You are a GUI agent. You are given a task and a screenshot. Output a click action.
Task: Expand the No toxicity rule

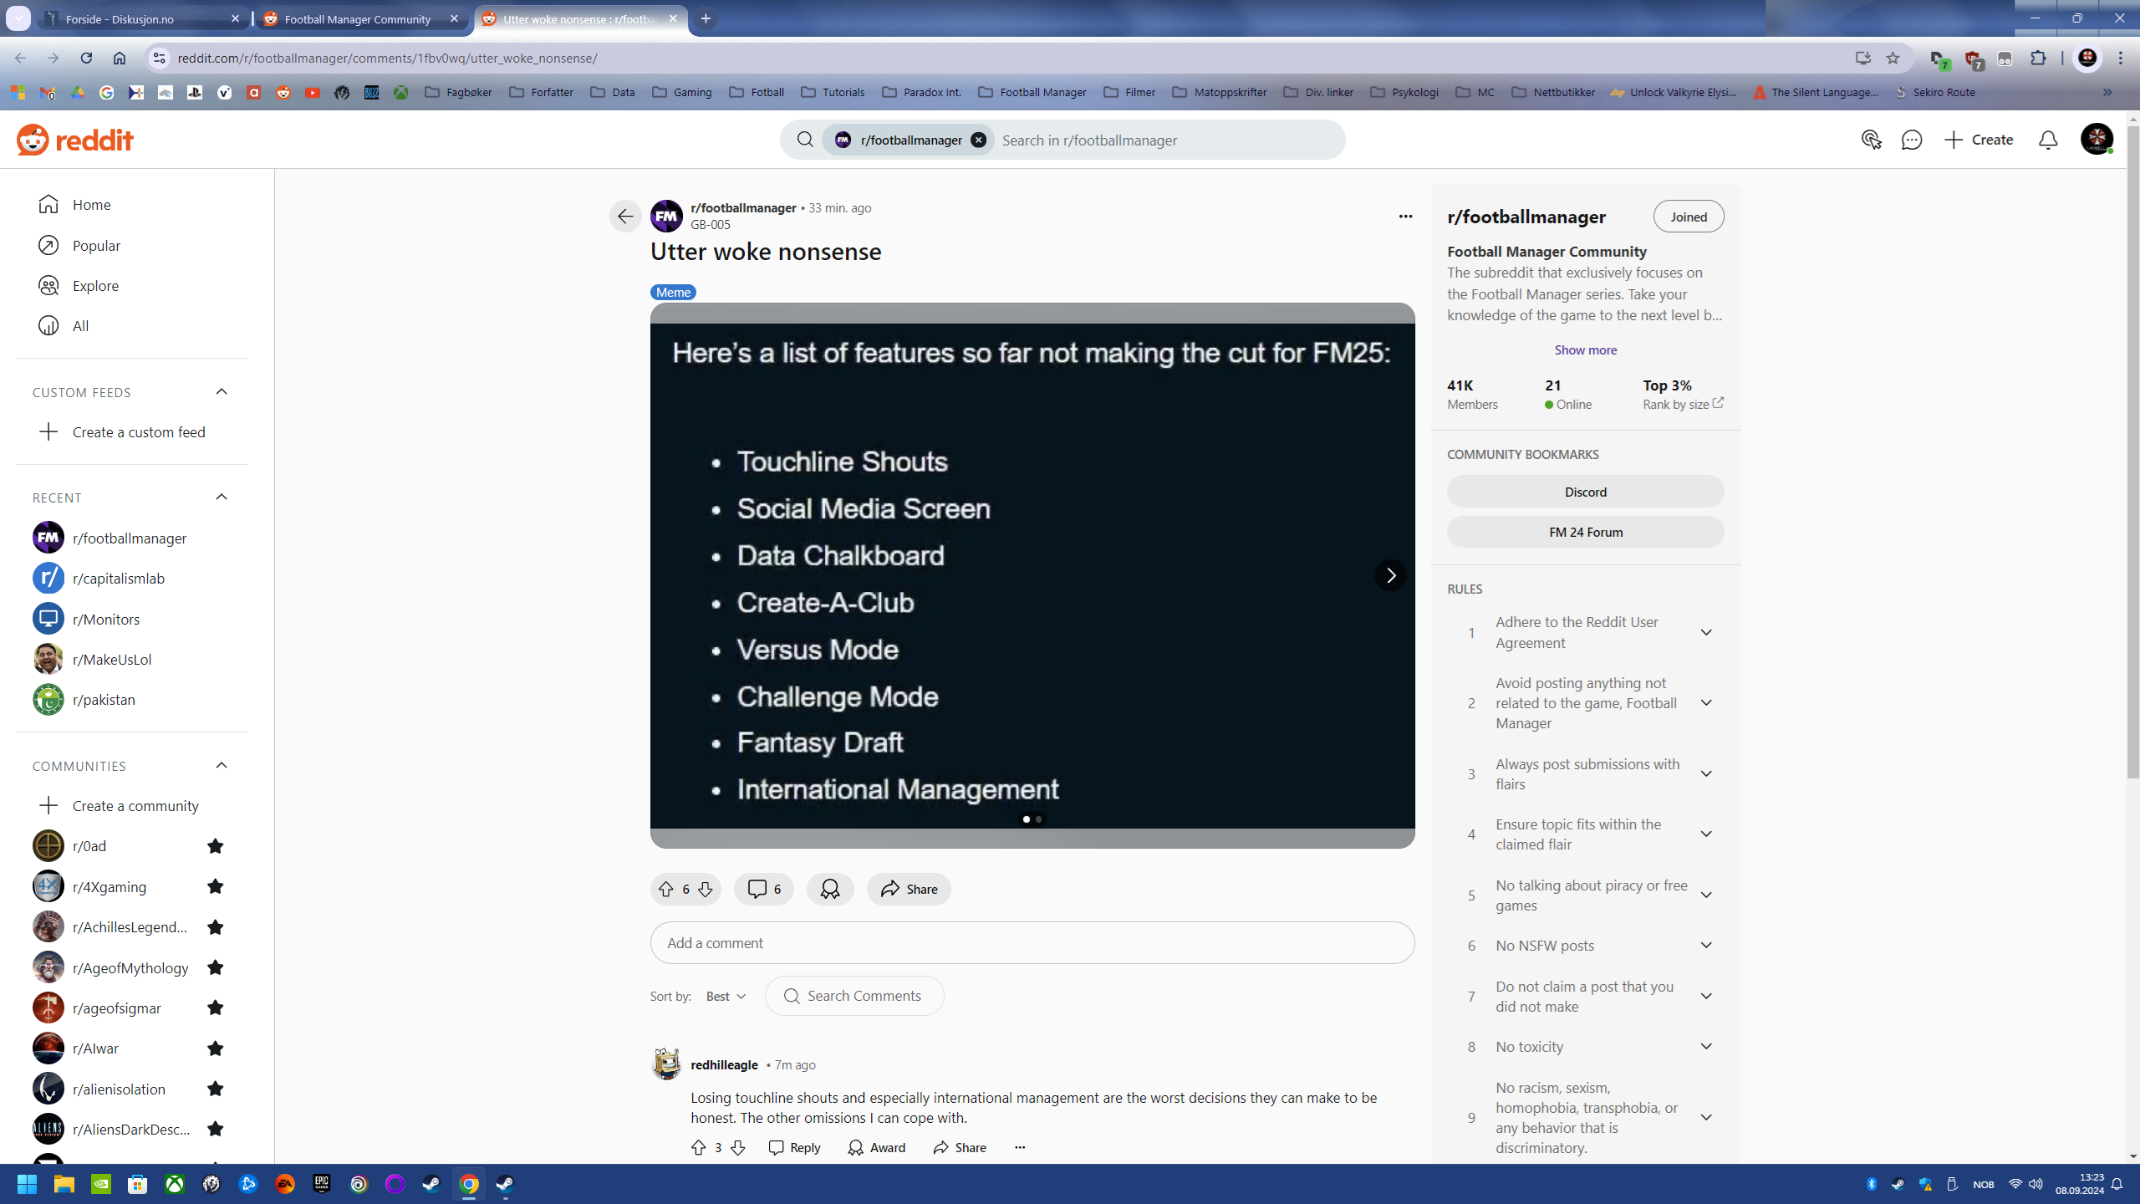coord(1706,1047)
